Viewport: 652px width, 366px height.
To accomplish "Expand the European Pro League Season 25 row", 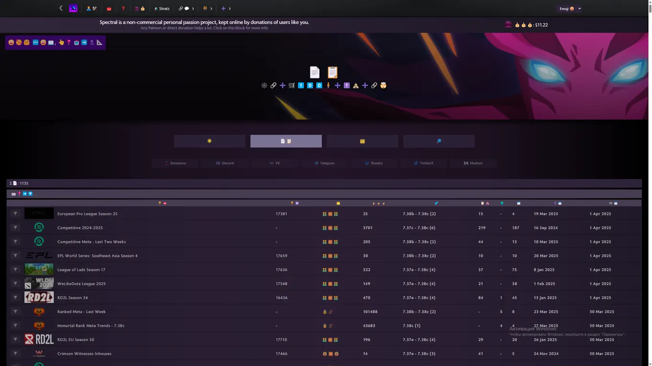I will point(15,214).
